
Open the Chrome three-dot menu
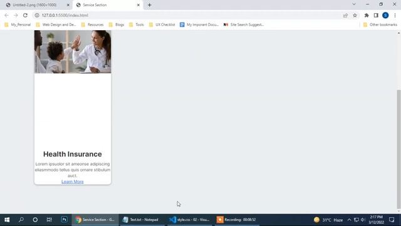395,15
